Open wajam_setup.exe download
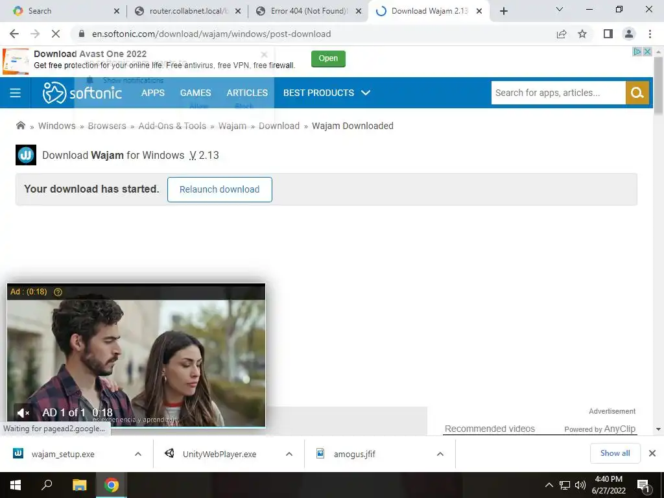This screenshot has height=498, width=664. point(63,454)
